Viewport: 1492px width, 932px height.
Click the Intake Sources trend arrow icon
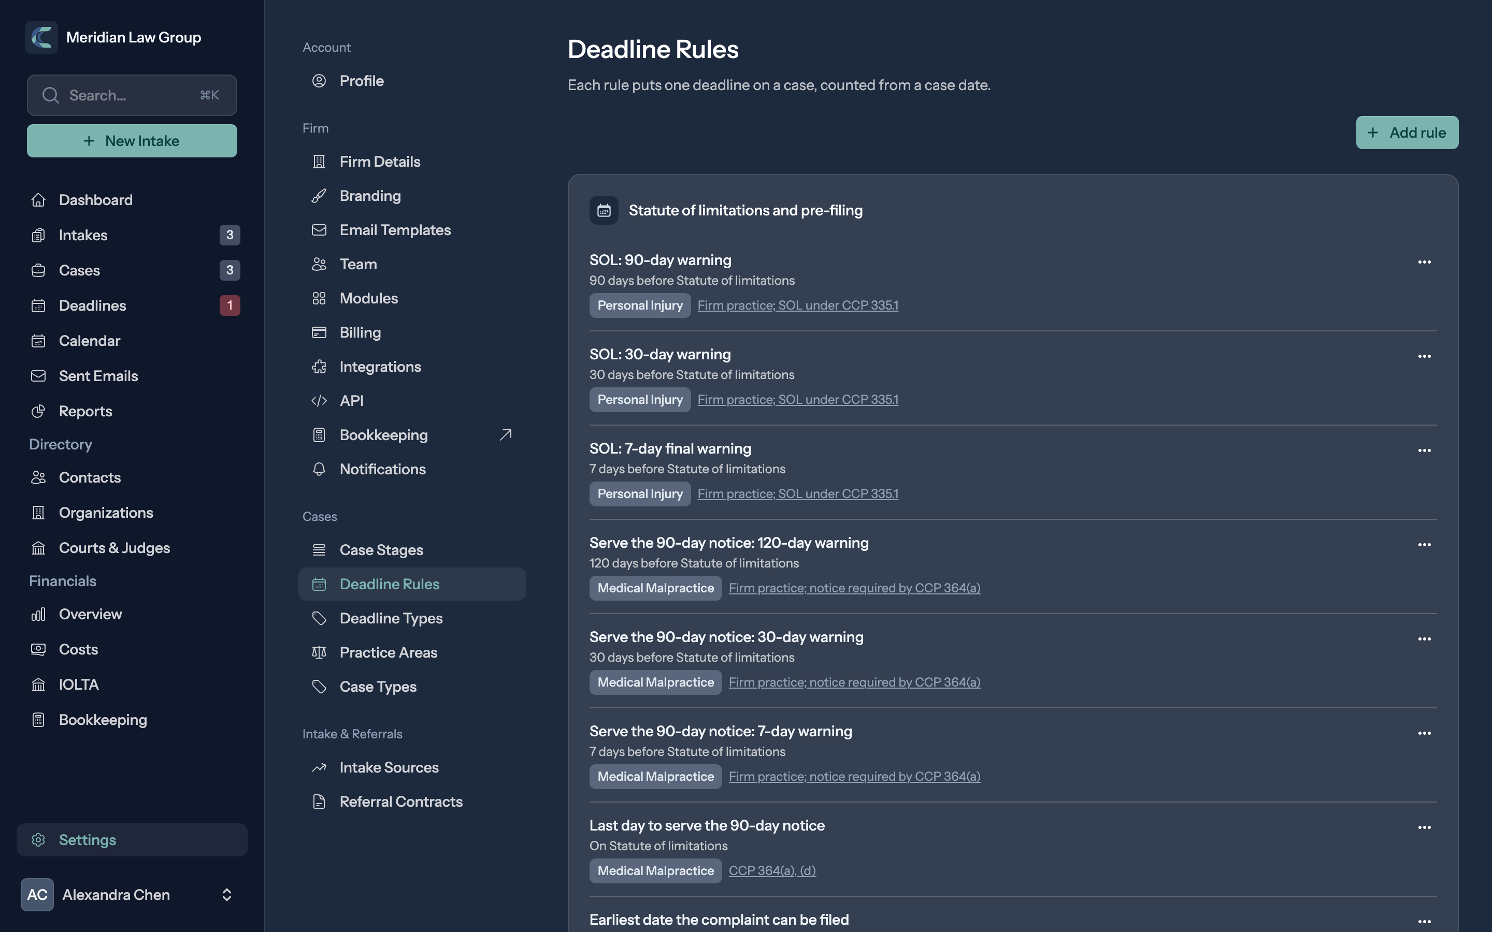tap(319, 767)
